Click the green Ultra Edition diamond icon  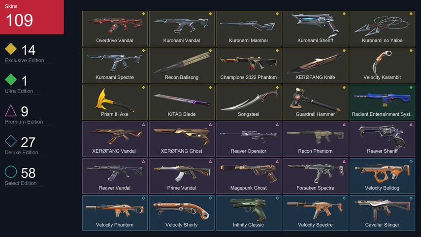[x=11, y=79]
